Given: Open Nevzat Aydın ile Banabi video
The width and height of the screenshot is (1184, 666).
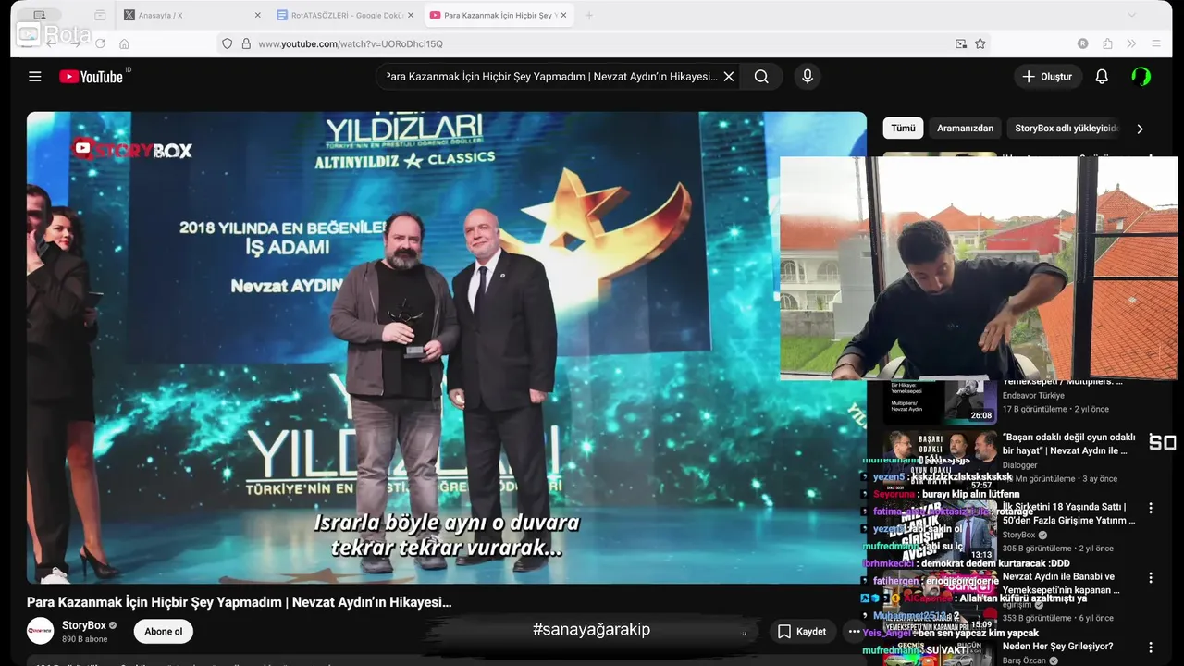Looking at the screenshot, I should click(1061, 583).
